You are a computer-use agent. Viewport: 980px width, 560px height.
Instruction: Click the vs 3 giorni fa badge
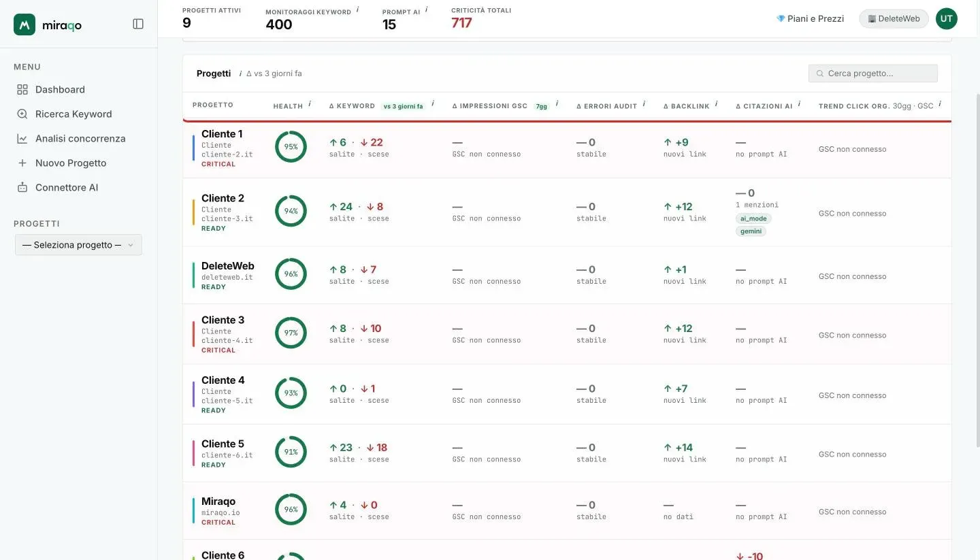403,106
